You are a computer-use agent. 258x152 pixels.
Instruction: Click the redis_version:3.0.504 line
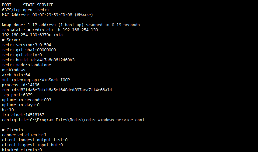26,45
